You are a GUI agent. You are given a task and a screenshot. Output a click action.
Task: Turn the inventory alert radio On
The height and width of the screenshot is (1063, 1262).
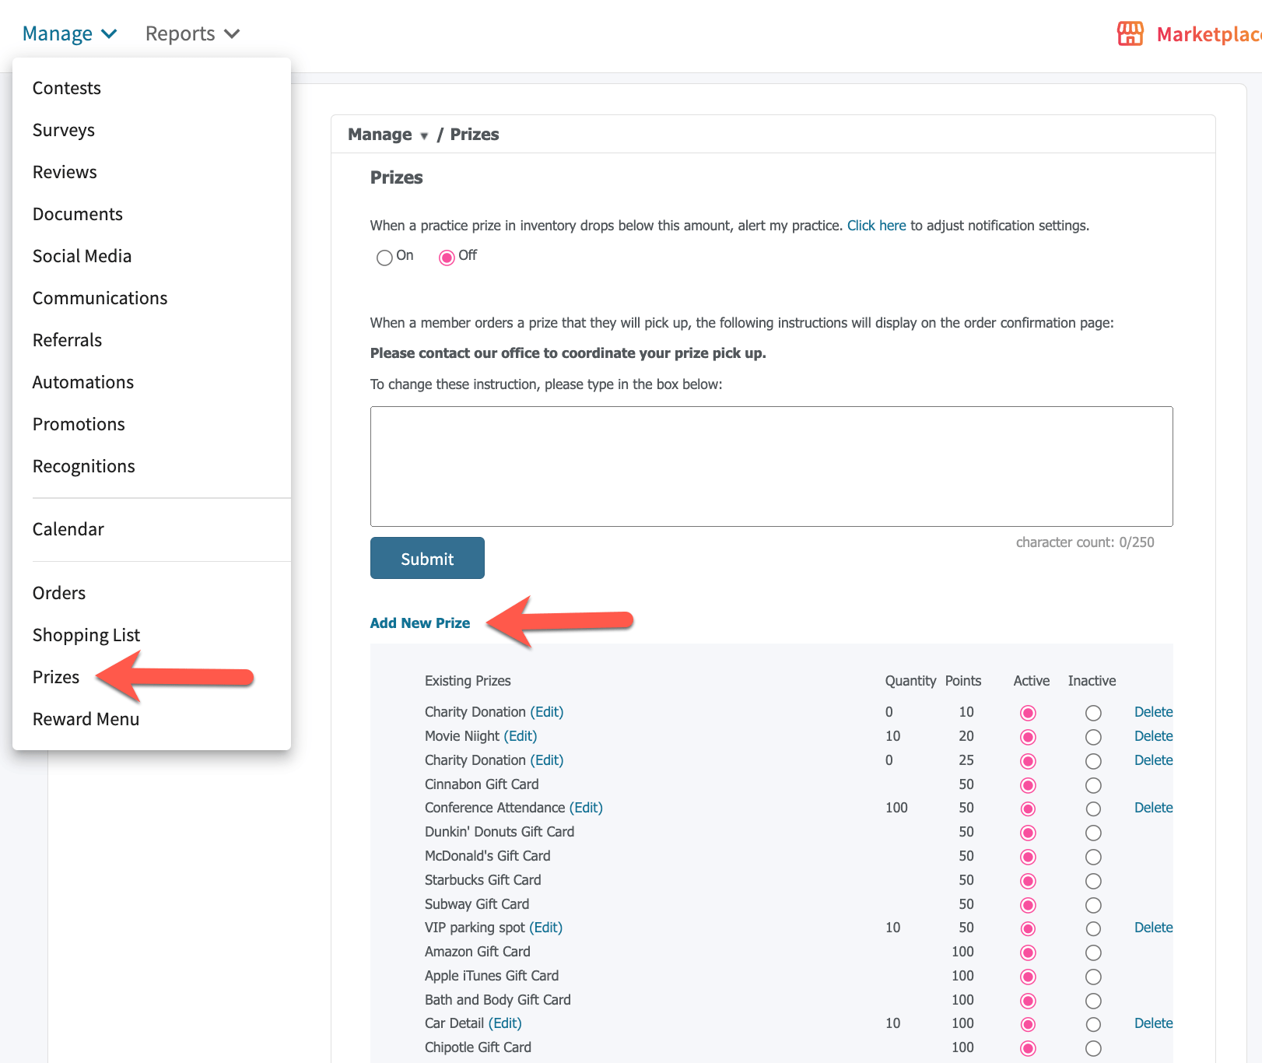(384, 258)
